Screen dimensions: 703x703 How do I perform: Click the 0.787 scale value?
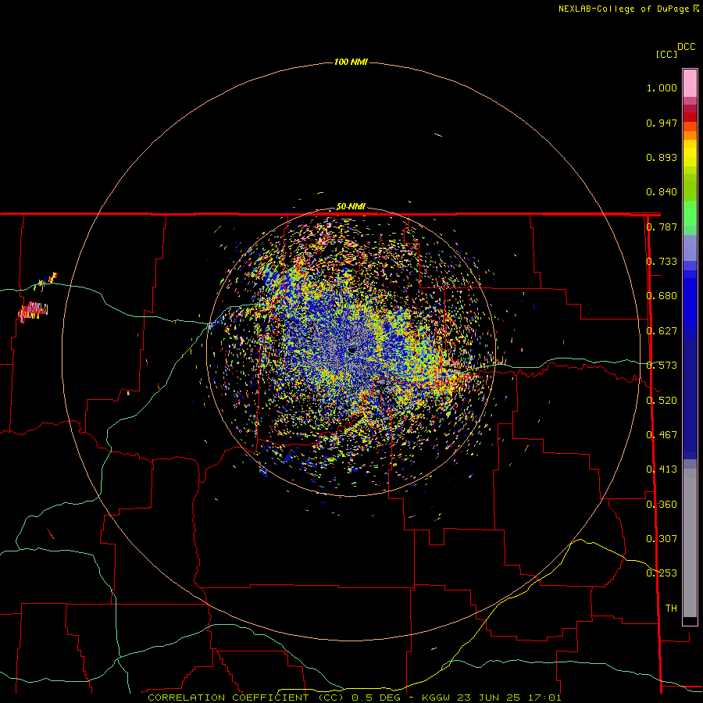pos(662,227)
